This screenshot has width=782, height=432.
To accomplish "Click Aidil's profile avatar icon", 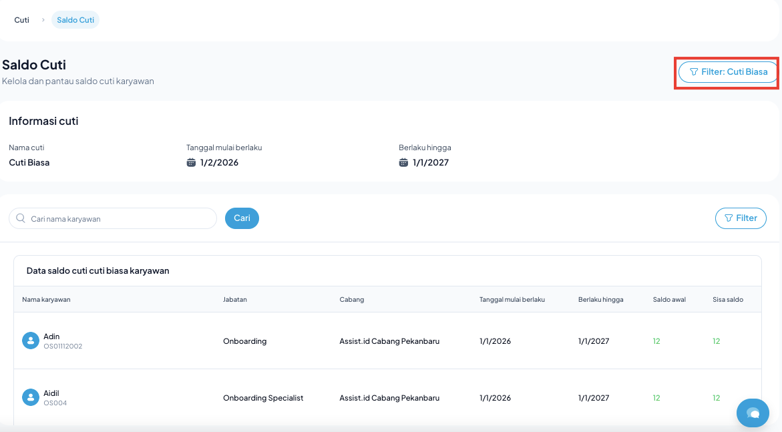I will click(31, 397).
